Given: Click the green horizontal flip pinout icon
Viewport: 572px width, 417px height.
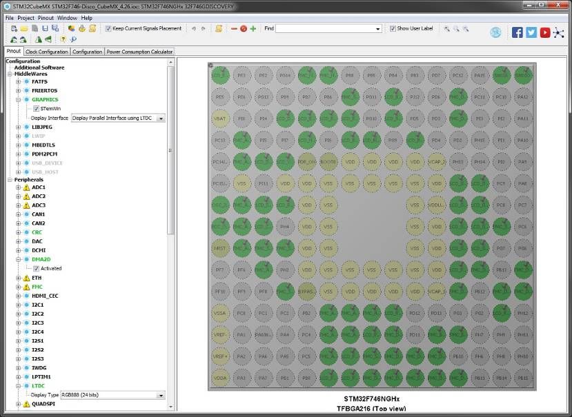Looking at the screenshot, I should click(48, 39).
